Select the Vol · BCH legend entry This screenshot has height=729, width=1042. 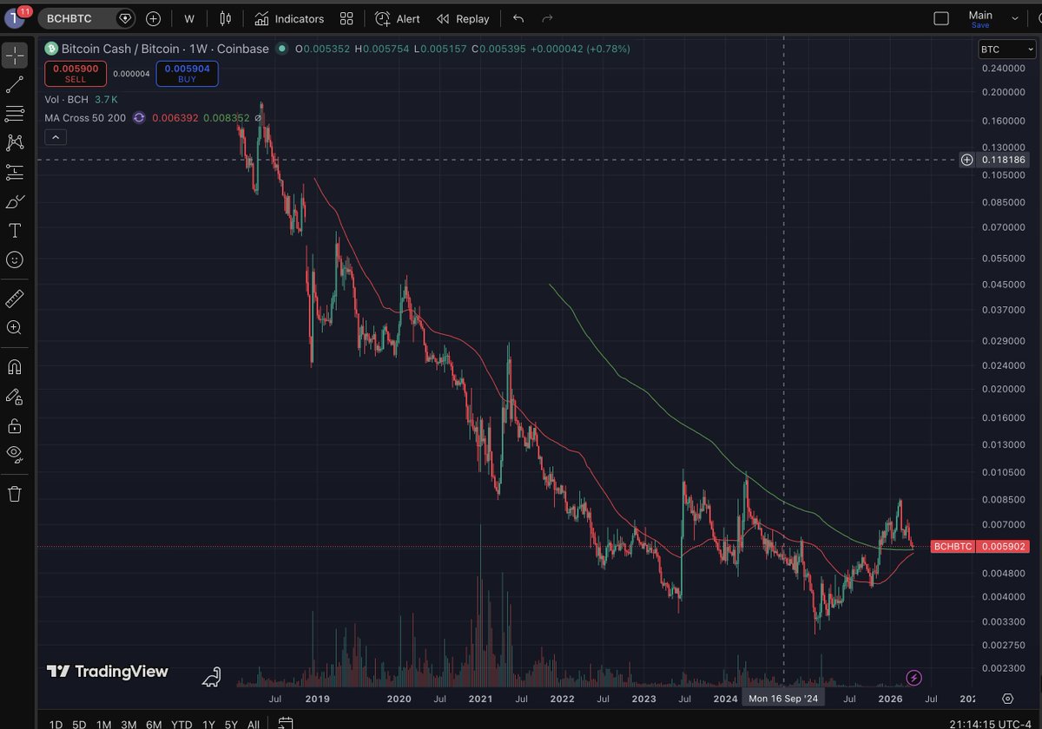coord(67,100)
